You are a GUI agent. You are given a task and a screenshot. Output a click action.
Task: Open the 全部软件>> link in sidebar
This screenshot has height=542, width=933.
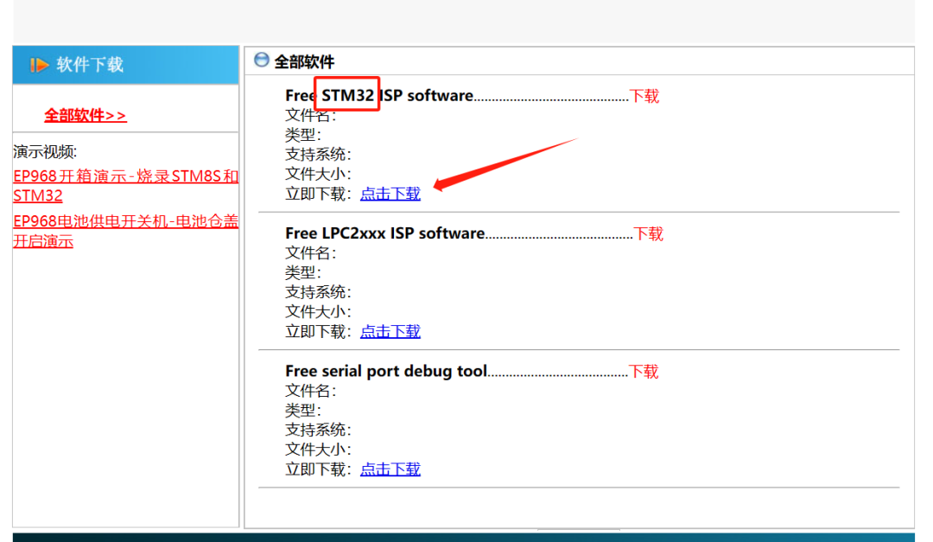pyautogui.click(x=86, y=115)
